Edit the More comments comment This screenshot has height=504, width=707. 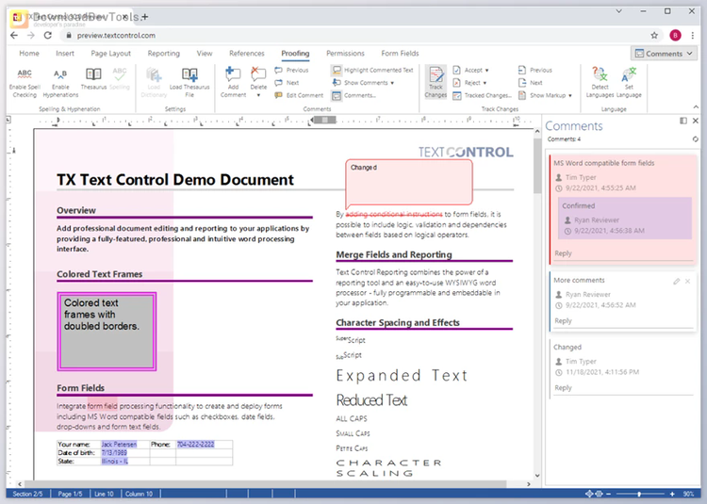point(676,282)
